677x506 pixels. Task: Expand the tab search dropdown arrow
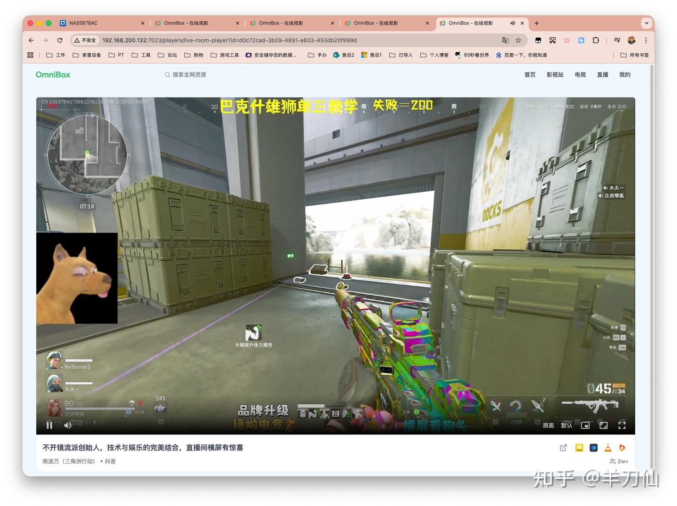(x=647, y=23)
